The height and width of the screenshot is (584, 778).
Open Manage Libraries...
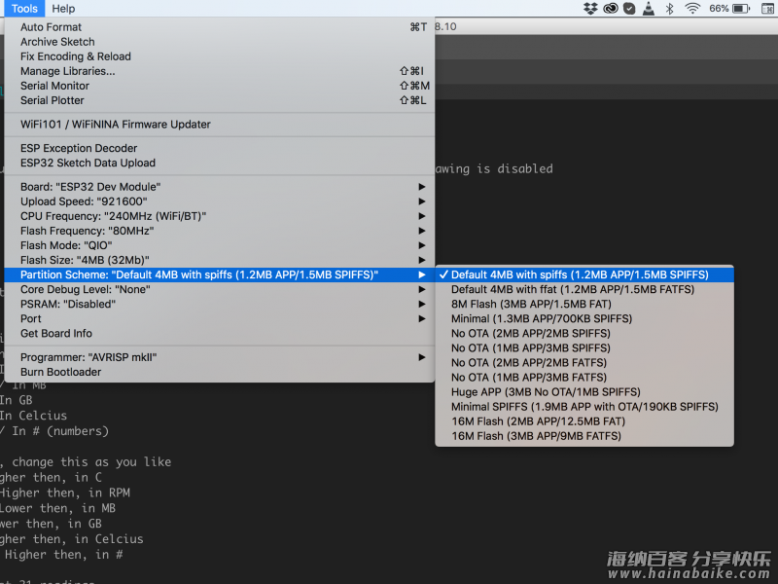click(220, 71)
